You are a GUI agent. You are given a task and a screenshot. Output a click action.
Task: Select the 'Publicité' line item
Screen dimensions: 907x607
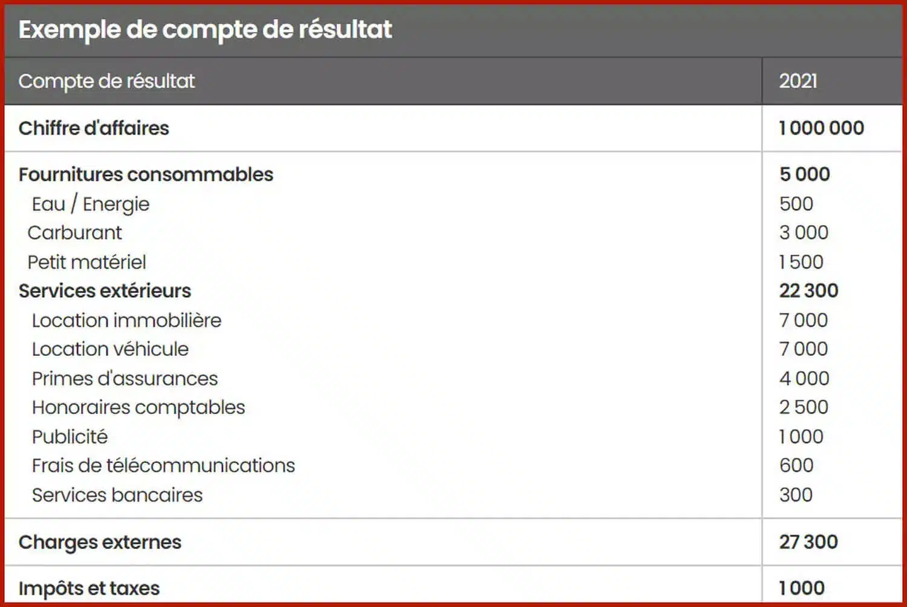[x=70, y=436]
